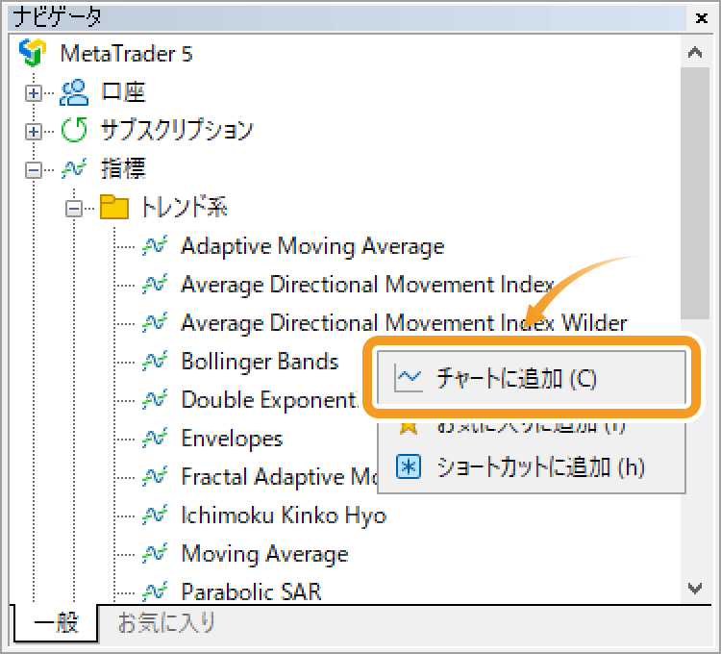Image resolution: width=721 pixels, height=654 pixels.
Task: Click icon beside Average Directional Movement Index
Action: [155, 285]
